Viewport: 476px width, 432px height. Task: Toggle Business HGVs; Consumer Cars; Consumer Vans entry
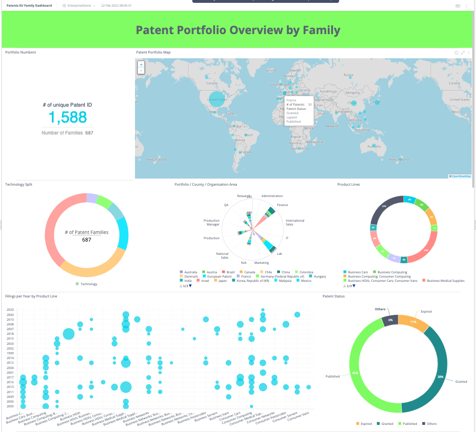tap(380, 280)
